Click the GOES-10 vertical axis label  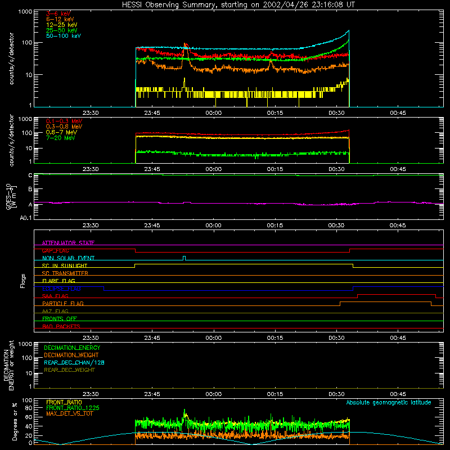[11, 196]
